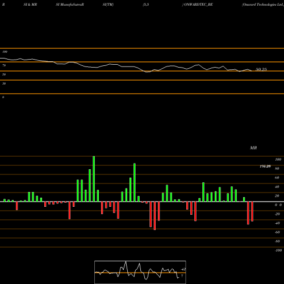Click the (5,5 parameter text in header

146,5
